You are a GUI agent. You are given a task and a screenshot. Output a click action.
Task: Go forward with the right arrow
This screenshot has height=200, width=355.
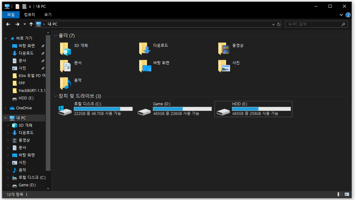[x=17, y=24]
